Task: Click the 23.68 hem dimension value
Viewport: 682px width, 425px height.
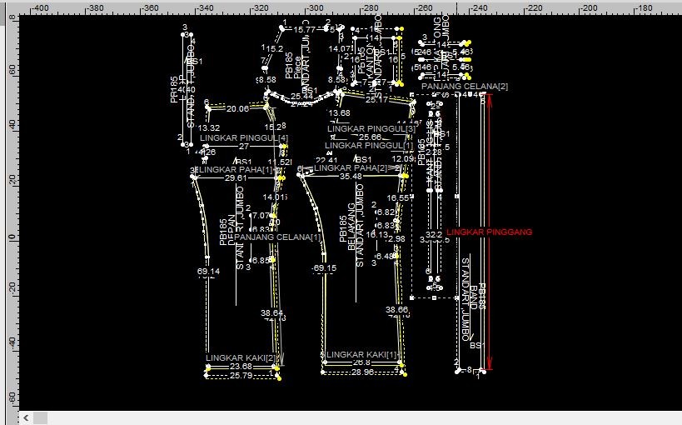Action: (x=241, y=367)
